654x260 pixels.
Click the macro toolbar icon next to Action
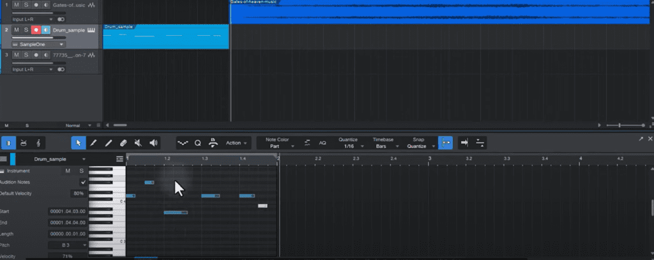(x=213, y=143)
